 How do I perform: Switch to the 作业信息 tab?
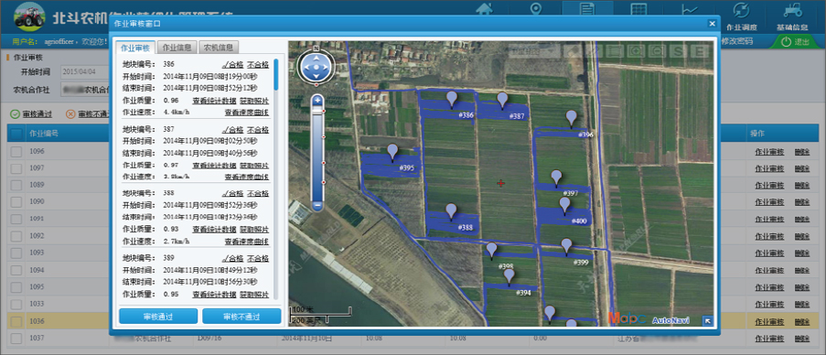tap(177, 48)
